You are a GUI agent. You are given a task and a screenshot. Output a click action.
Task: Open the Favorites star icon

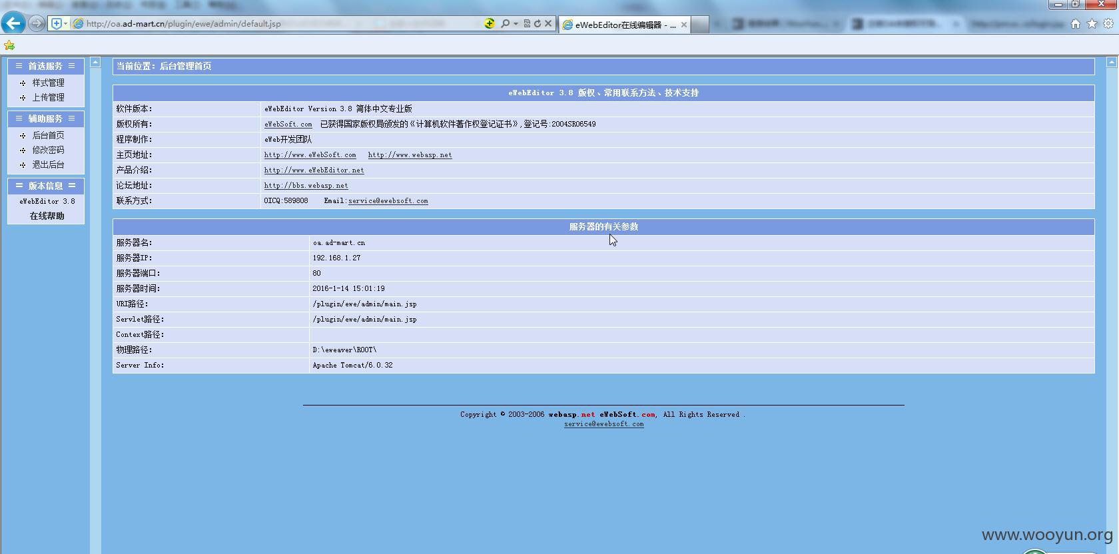(1092, 23)
